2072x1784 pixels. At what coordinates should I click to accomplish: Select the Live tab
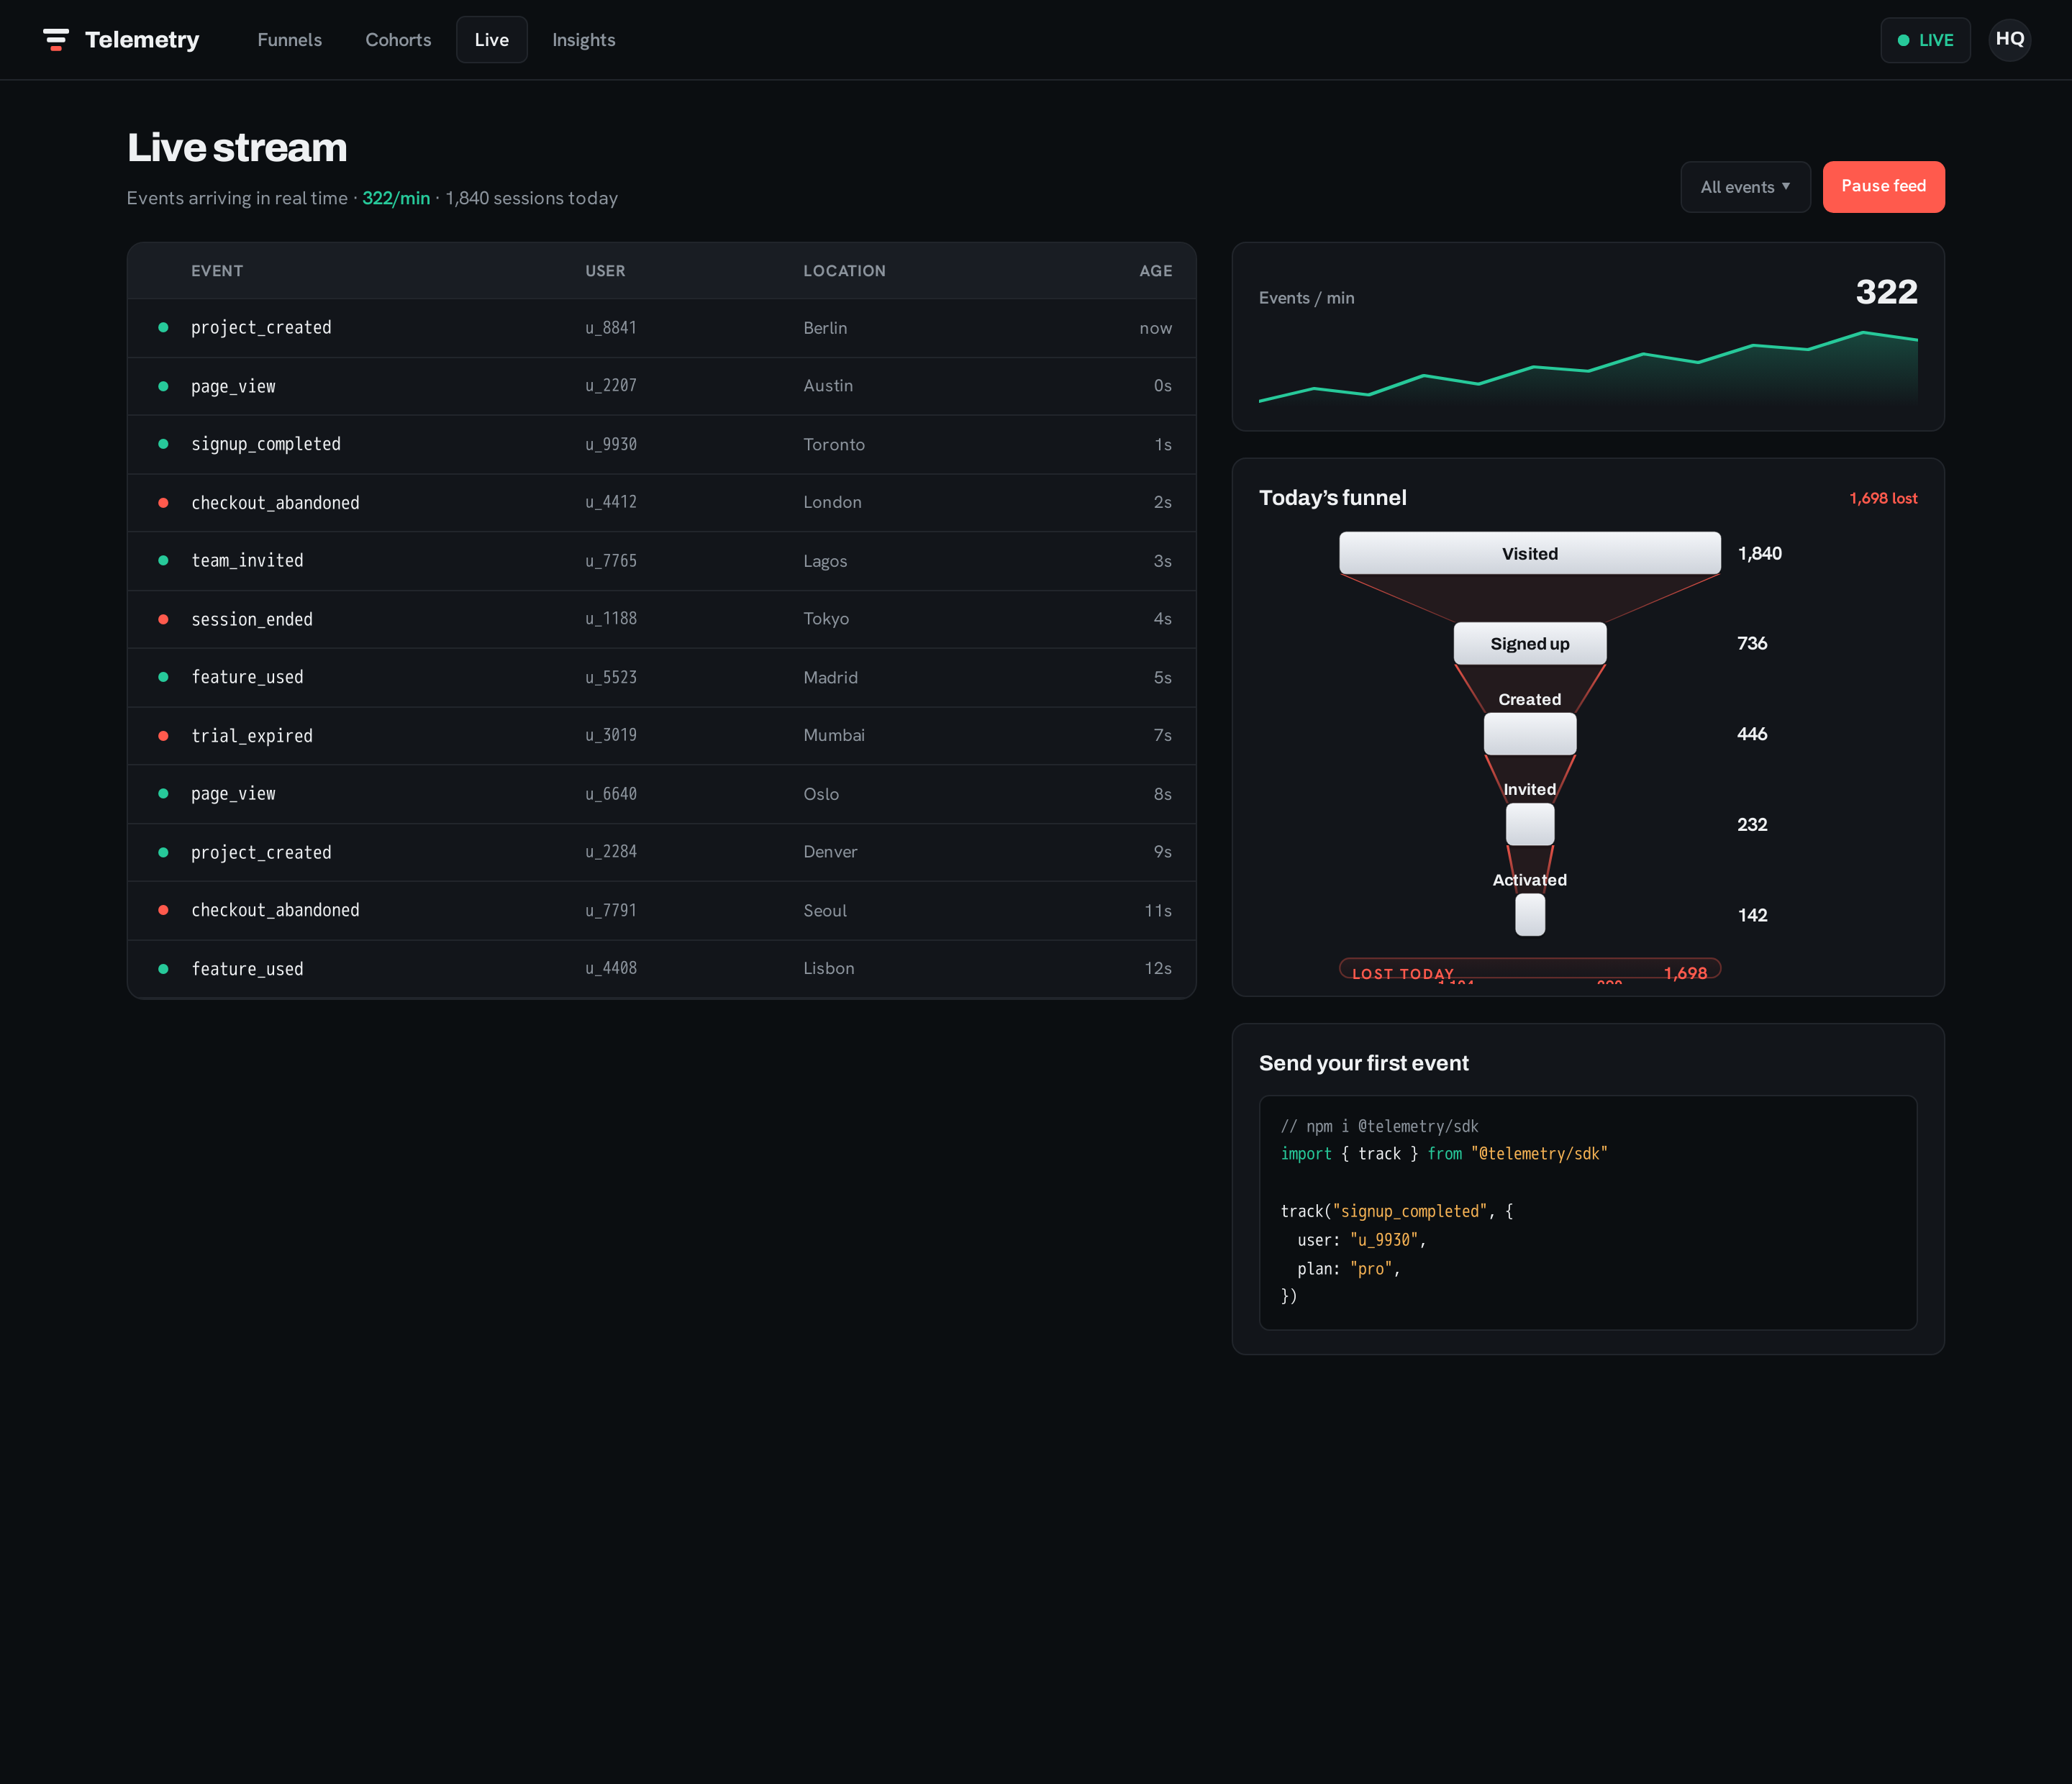coord(491,40)
